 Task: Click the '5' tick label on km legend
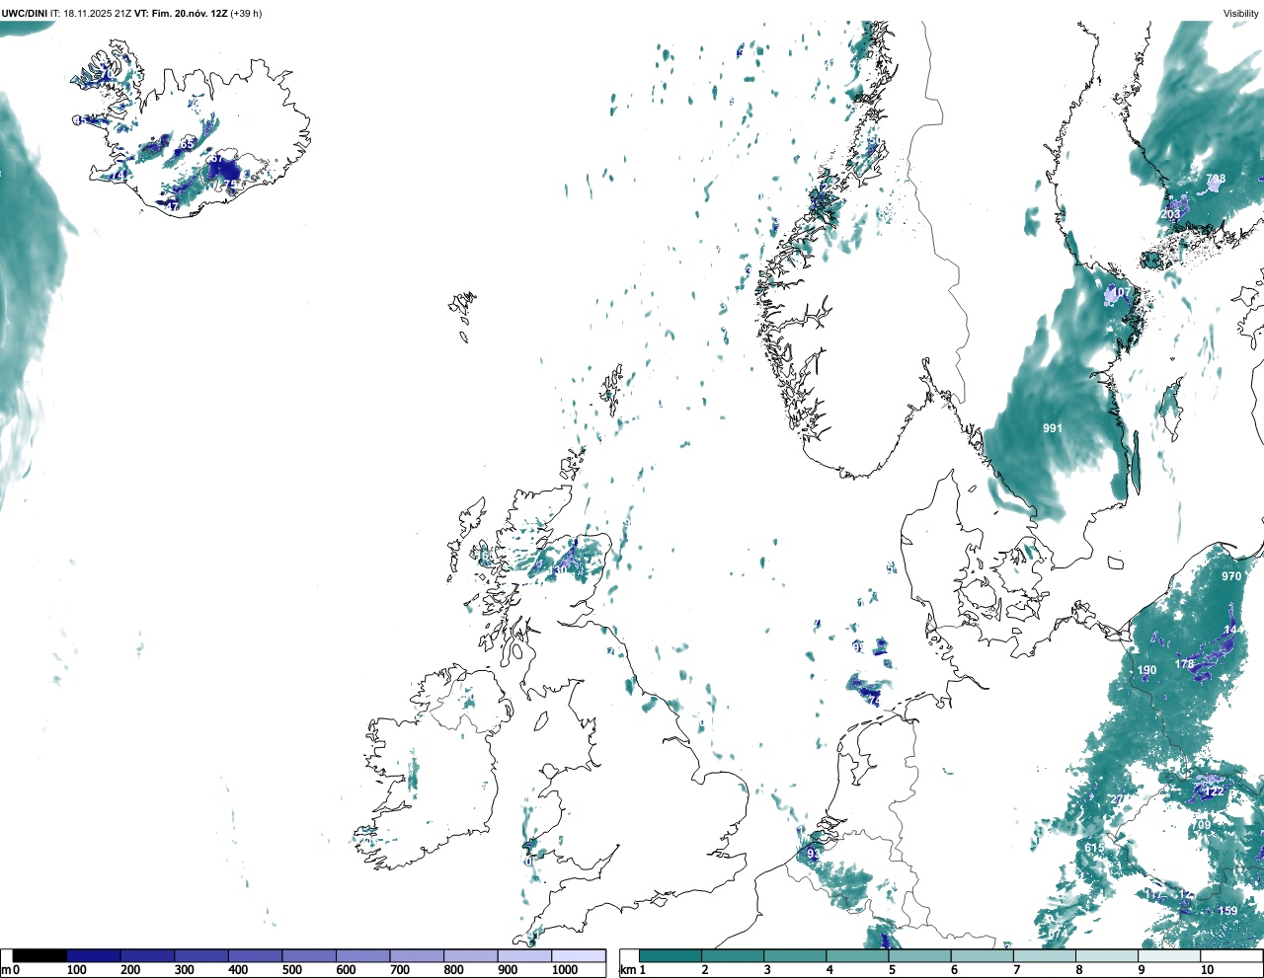point(891,970)
